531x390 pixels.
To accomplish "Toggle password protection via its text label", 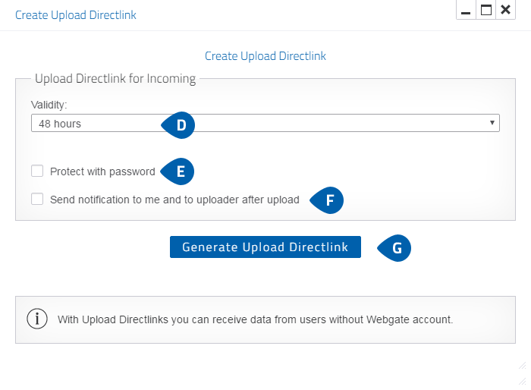I will pyautogui.click(x=102, y=171).
